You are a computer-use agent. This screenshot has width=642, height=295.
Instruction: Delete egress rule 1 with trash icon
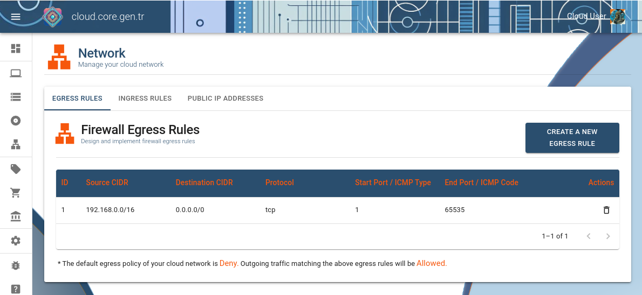[x=606, y=210]
